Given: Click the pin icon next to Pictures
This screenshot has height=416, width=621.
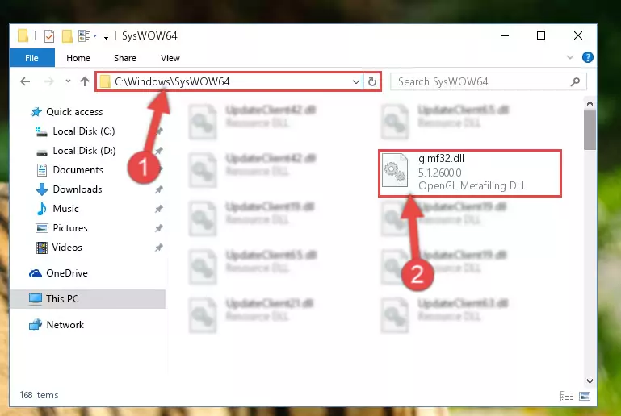Looking at the screenshot, I should coord(158,228).
